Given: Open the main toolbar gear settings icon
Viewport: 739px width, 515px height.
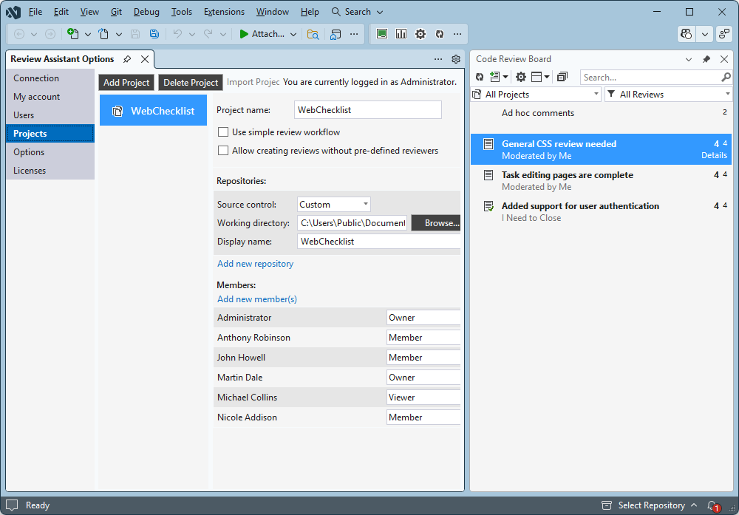Looking at the screenshot, I should point(420,34).
